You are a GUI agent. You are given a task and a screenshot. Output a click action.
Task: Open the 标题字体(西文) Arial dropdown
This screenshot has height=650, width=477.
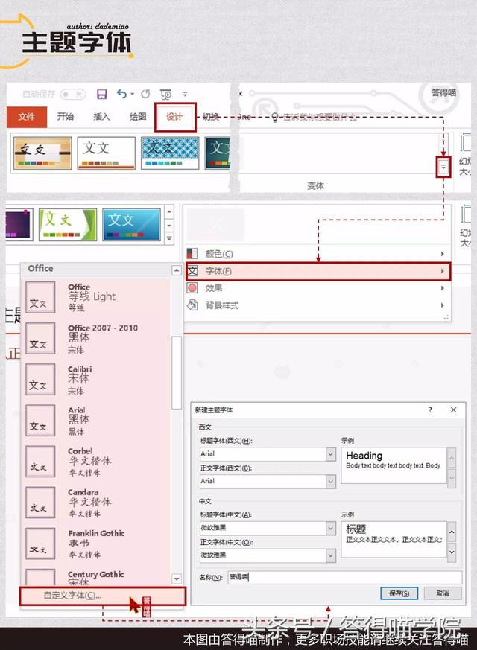(331, 454)
